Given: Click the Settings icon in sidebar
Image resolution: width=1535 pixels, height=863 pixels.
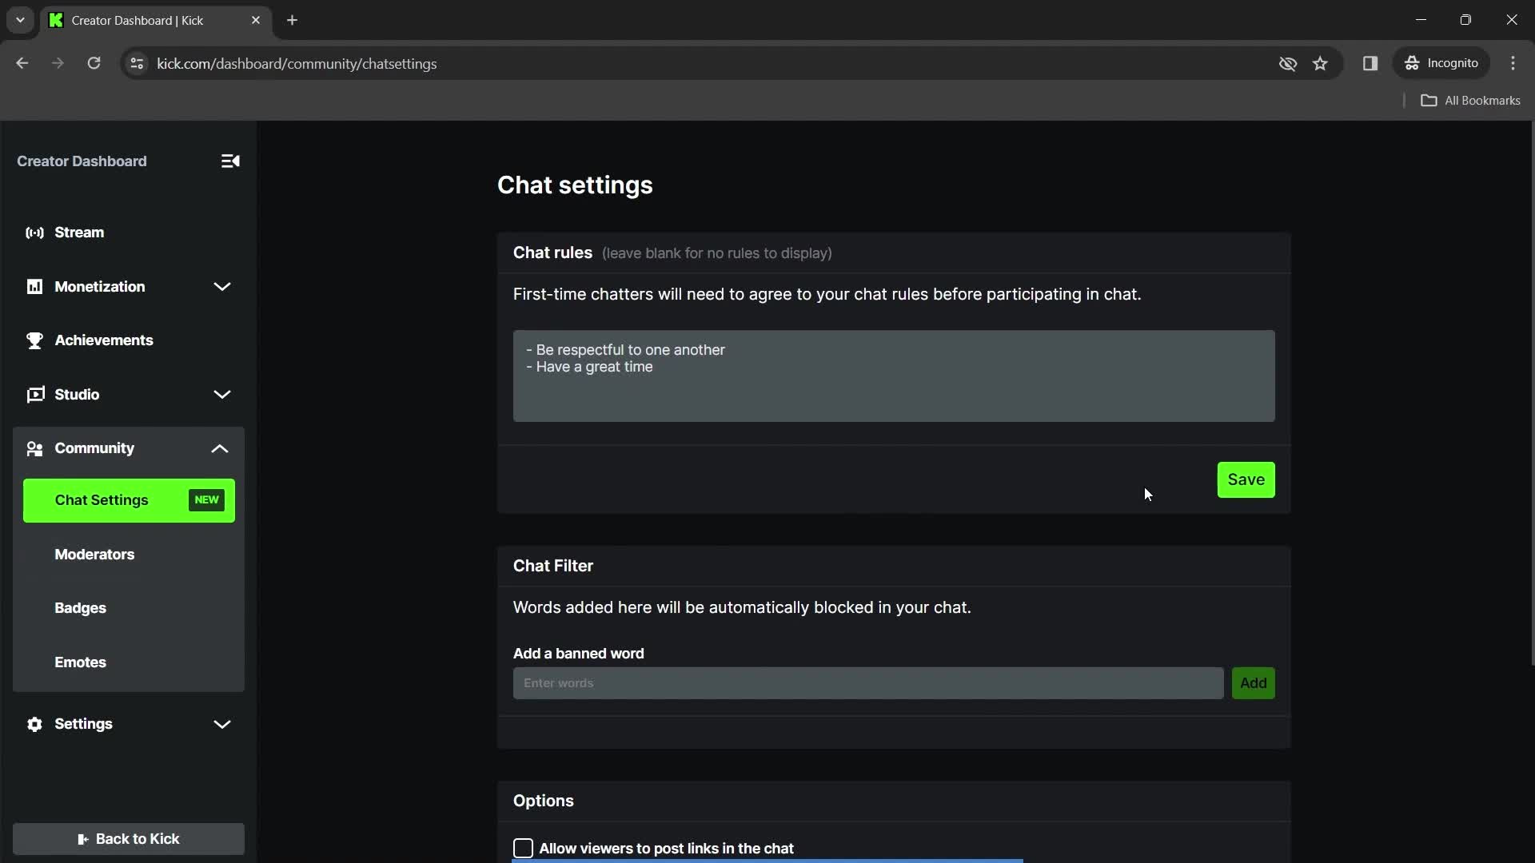Looking at the screenshot, I should [35, 724].
